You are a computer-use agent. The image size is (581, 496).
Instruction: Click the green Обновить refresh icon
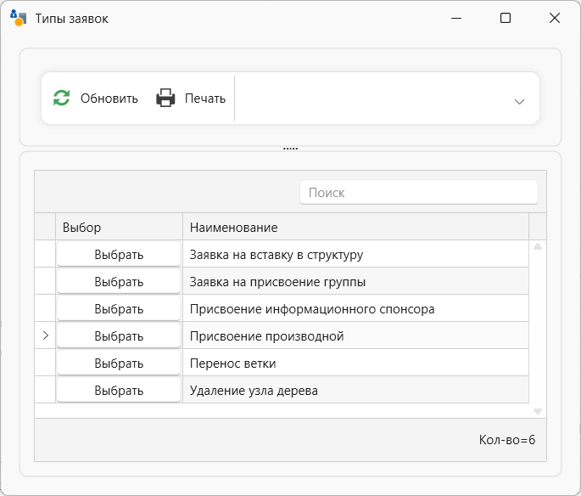62,98
